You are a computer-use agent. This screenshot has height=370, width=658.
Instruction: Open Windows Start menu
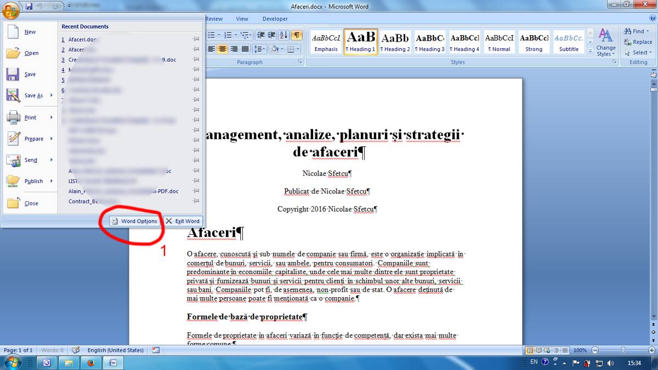click(x=12, y=362)
